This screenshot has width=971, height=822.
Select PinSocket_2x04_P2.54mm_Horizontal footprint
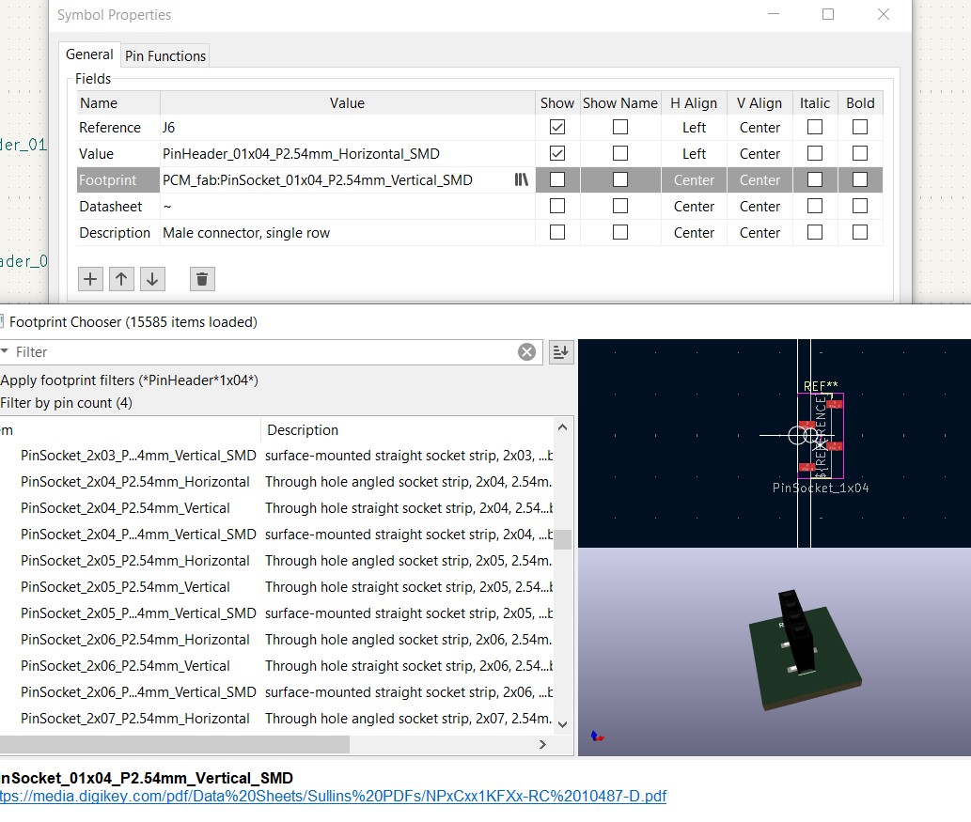135,482
